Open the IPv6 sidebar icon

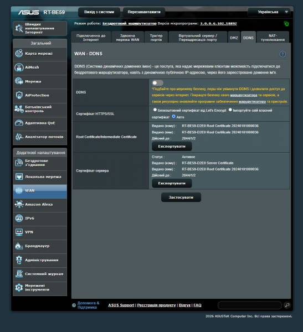pos(19,219)
